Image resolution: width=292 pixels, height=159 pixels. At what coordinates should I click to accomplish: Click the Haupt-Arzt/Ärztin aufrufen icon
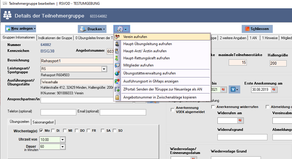(117, 51)
